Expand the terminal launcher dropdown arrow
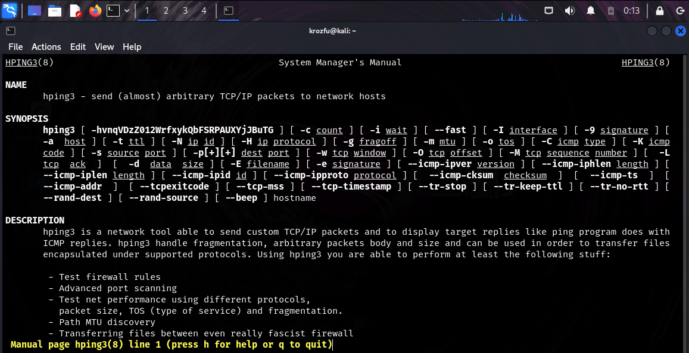The image size is (689, 353). 127,11
